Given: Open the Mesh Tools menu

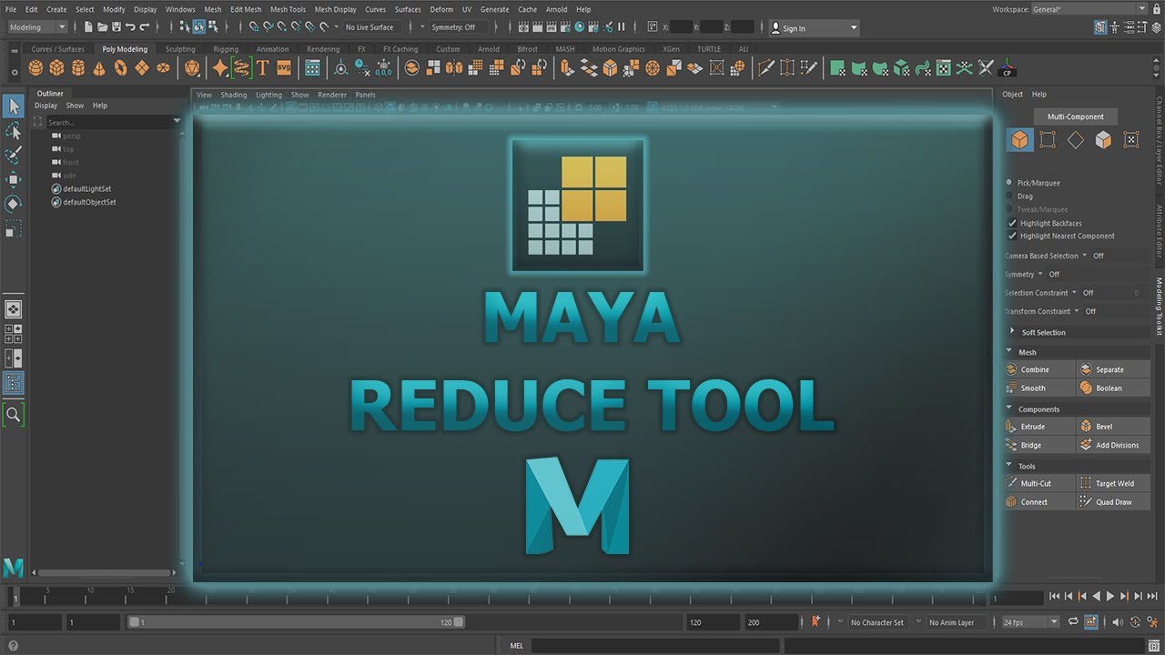Looking at the screenshot, I should pyautogui.click(x=288, y=9).
